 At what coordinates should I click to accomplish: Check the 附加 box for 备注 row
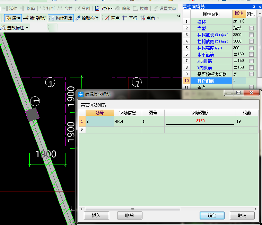pyautogui.click(x=251, y=87)
